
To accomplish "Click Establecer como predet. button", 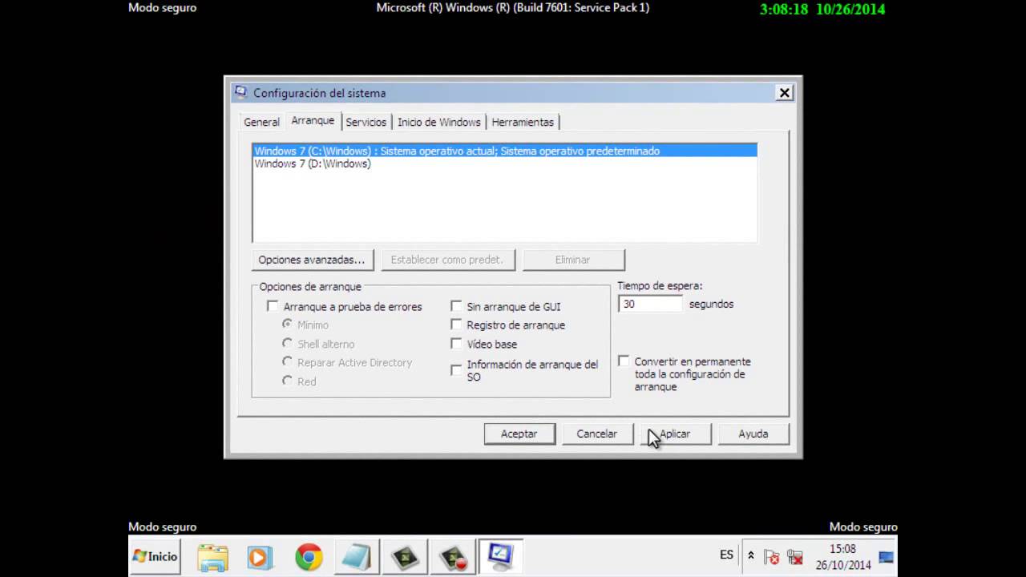I will pos(447,260).
